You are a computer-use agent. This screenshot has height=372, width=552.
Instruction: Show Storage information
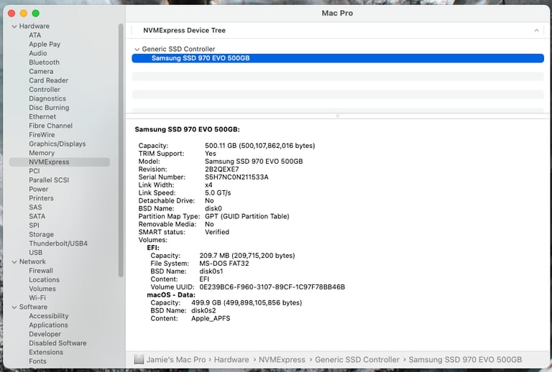pos(41,235)
